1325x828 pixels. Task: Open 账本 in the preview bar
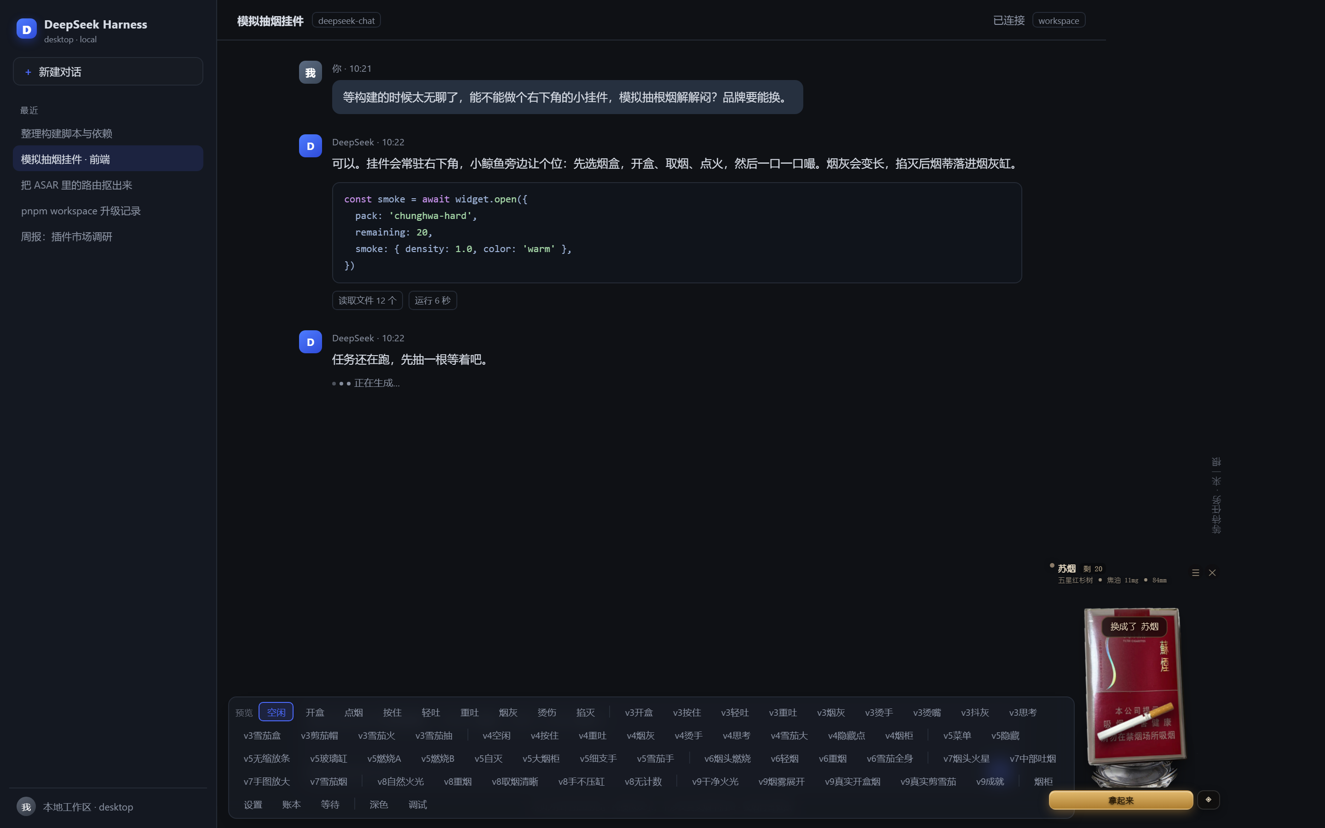click(x=291, y=805)
